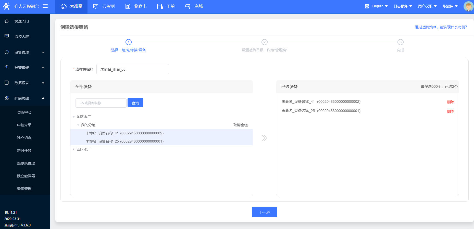Open the 日志服务 dropdown
Image resolution: width=474 pixels, height=229 pixels.
(403, 6)
